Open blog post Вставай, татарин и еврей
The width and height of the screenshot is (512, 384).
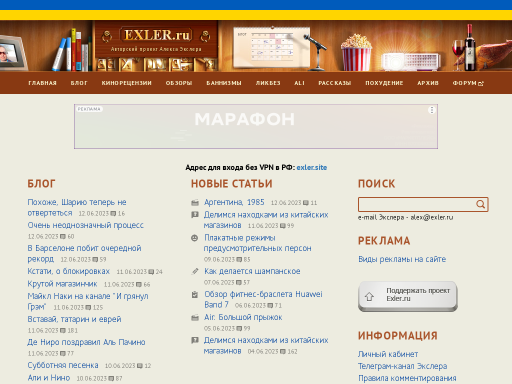coord(74,319)
